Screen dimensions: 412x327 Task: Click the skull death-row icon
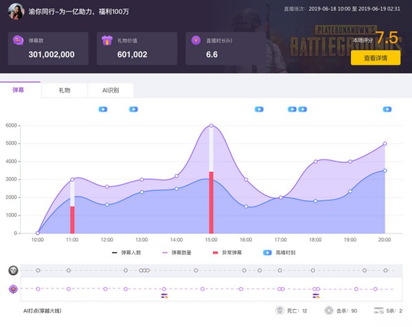tap(13, 270)
